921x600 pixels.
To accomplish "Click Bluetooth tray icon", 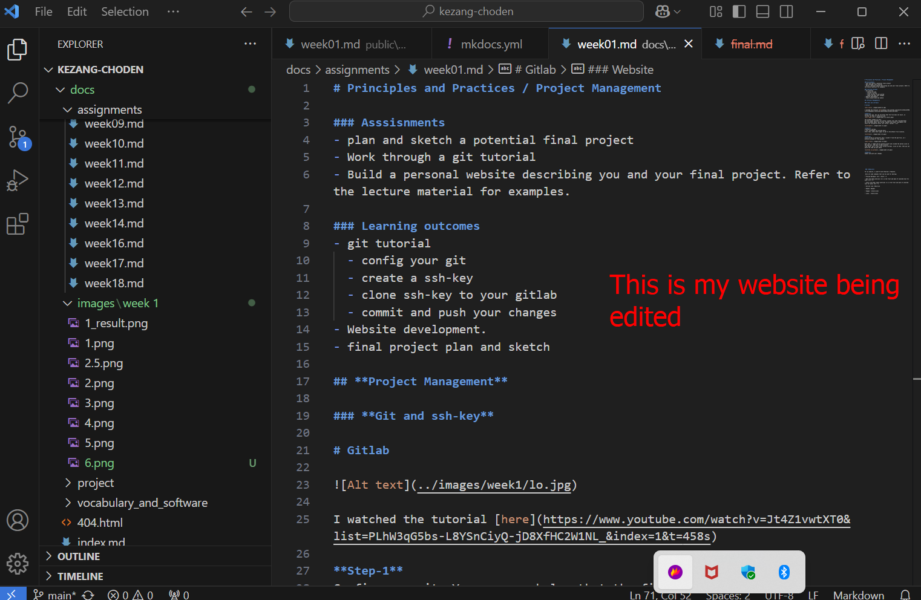I will coord(784,572).
